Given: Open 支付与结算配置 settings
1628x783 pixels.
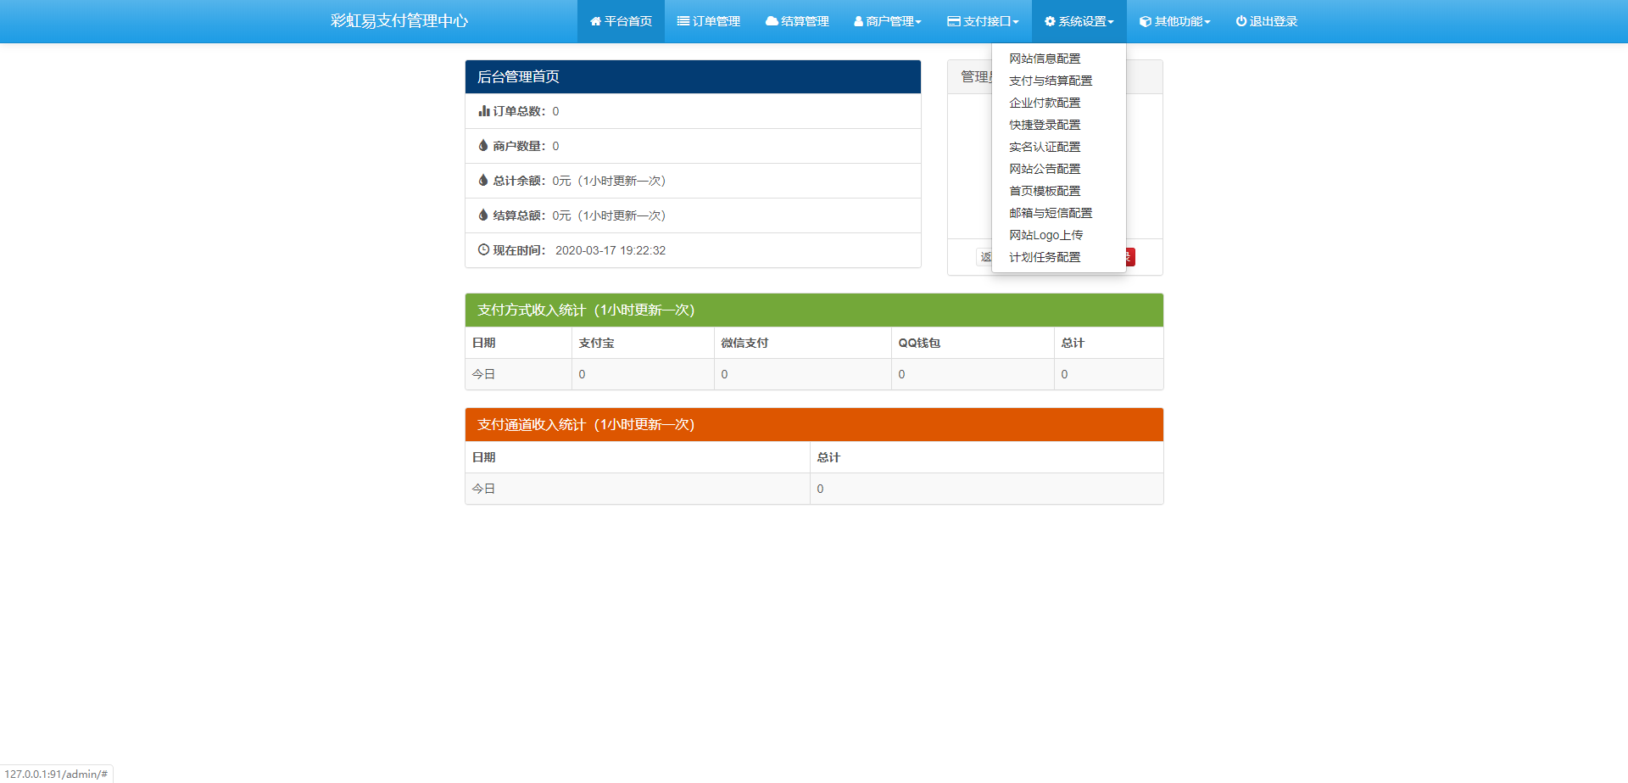Looking at the screenshot, I should [x=1050, y=81].
